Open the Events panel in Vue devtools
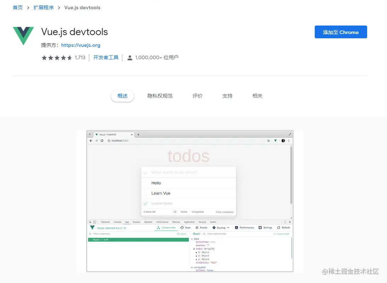Screen dimensions: 387x283 (201, 228)
